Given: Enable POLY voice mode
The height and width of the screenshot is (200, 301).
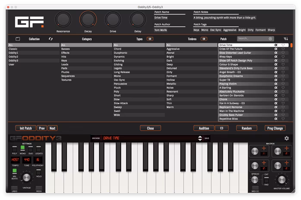Looking at the screenshot, I should [x=14, y=148].
